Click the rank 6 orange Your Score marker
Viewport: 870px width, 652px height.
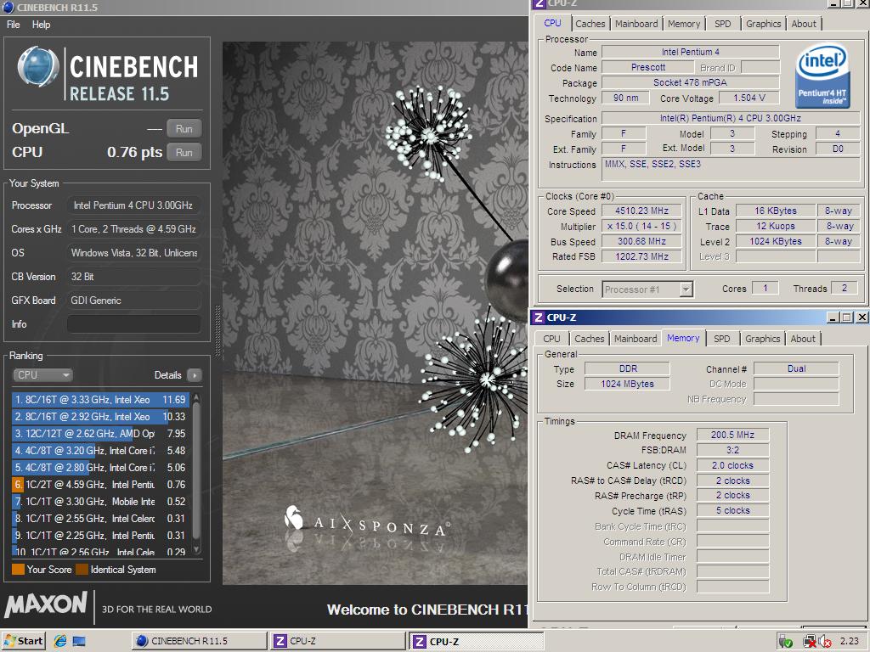(18, 485)
